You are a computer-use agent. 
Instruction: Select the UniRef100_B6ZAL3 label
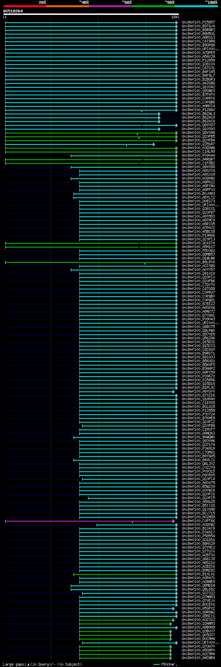pos(198,114)
